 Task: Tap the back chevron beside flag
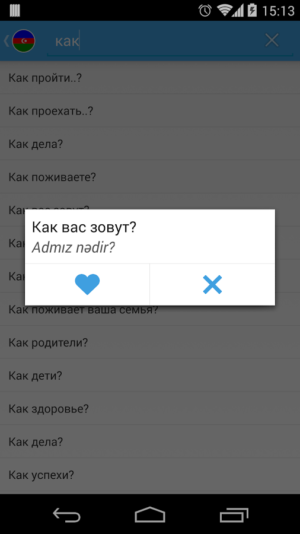[6, 41]
